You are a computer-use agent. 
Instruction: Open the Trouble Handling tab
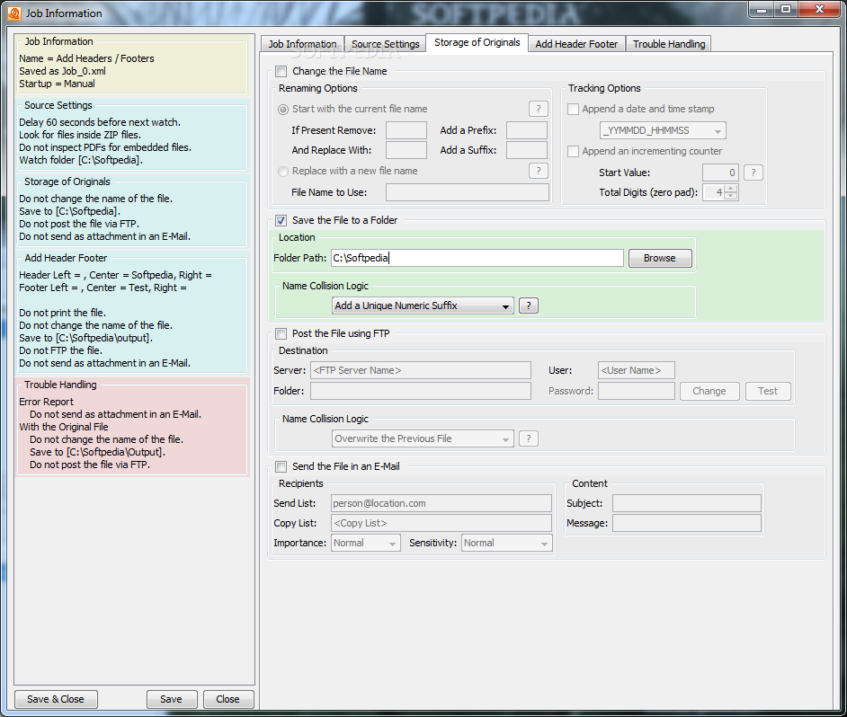tap(669, 44)
